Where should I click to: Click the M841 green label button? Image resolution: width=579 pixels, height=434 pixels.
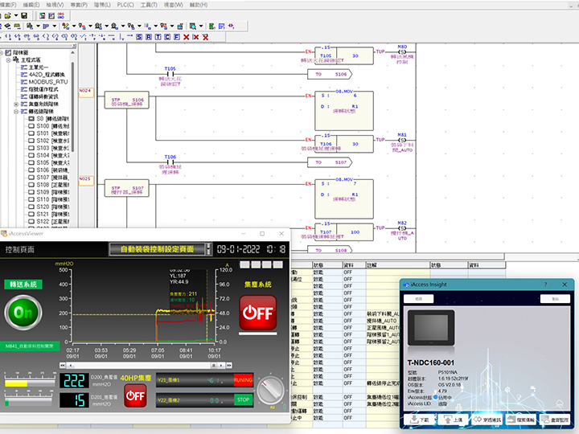point(30,346)
